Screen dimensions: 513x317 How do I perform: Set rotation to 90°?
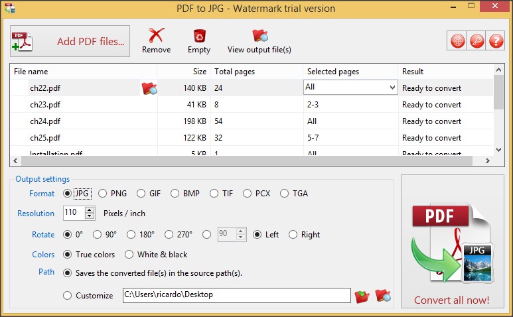pos(97,235)
